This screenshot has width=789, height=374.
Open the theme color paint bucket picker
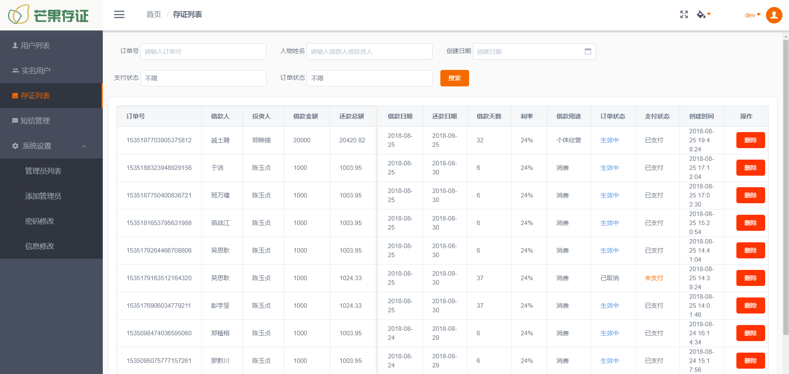point(703,15)
